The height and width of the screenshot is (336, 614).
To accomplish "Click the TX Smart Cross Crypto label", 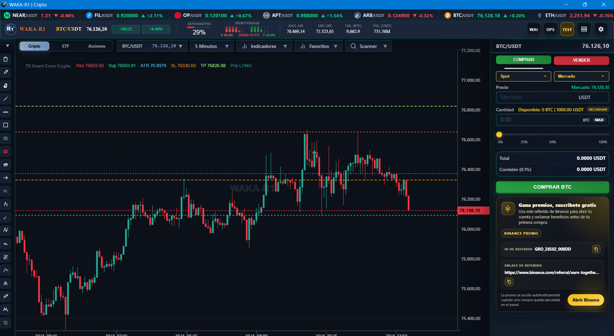I will pyautogui.click(x=48, y=66).
